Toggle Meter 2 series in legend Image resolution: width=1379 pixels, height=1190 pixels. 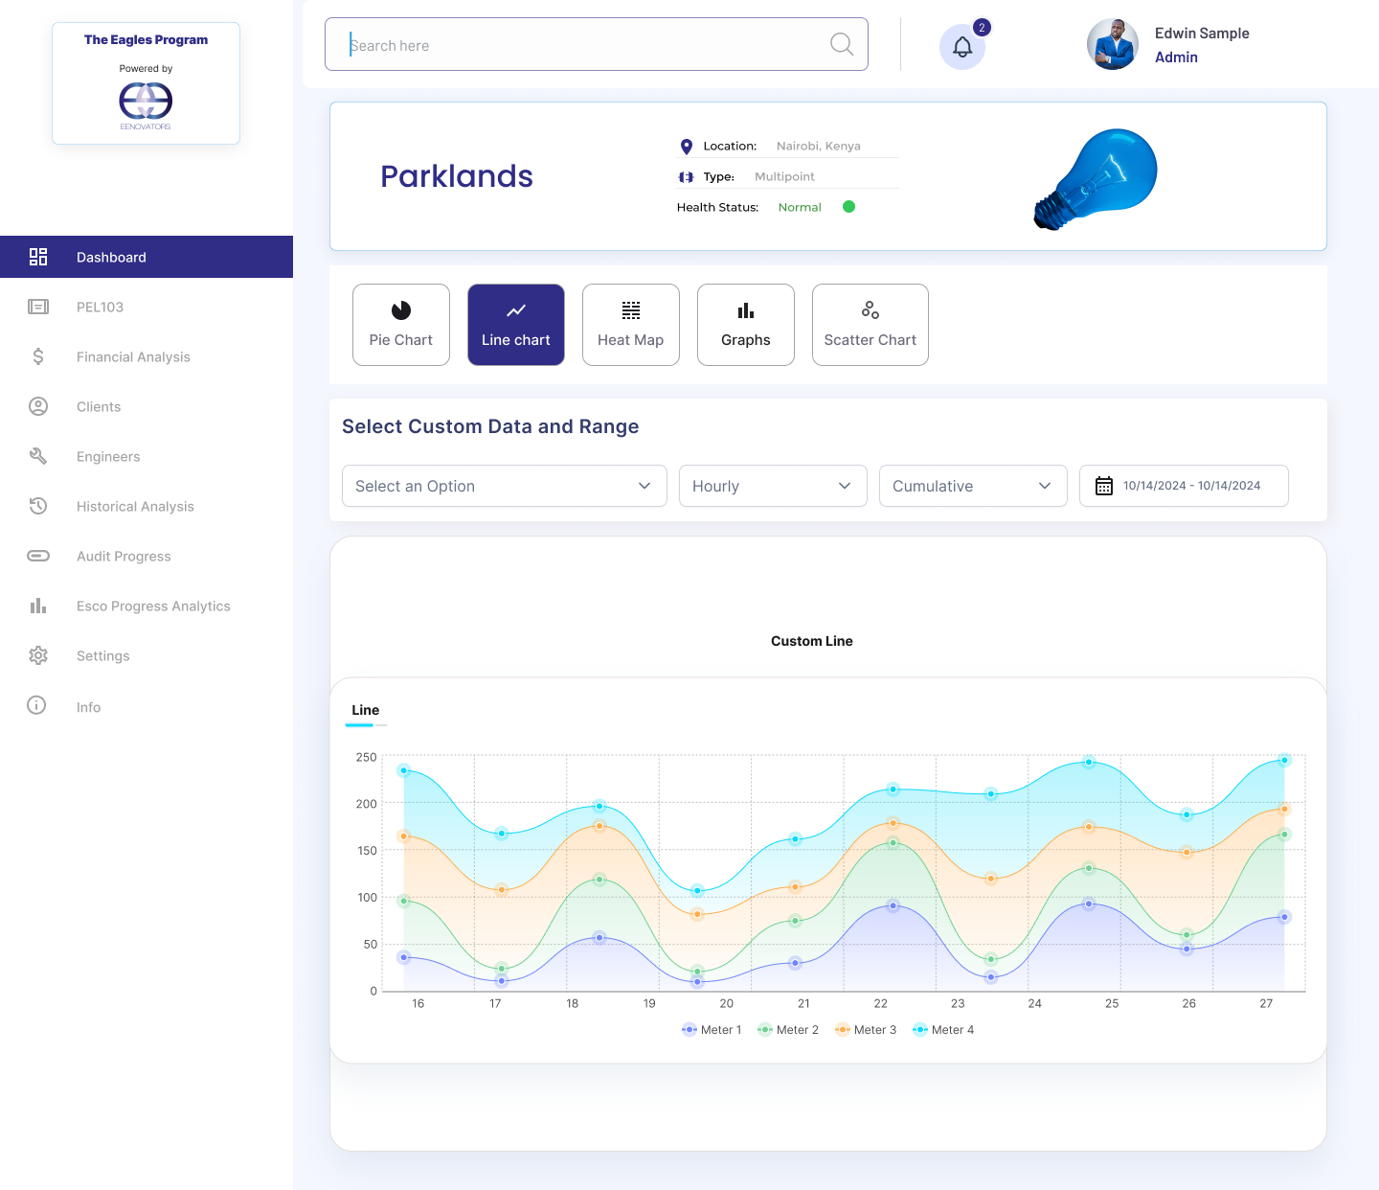click(788, 1030)
